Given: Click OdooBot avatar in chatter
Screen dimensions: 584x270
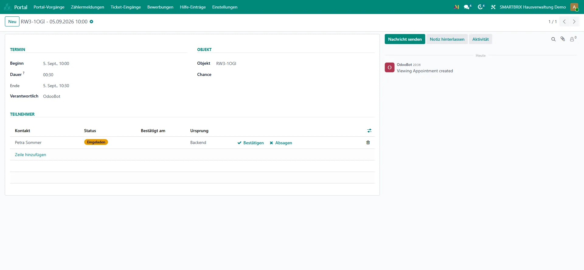Looking at the screenshot, I should pos(390,67).
